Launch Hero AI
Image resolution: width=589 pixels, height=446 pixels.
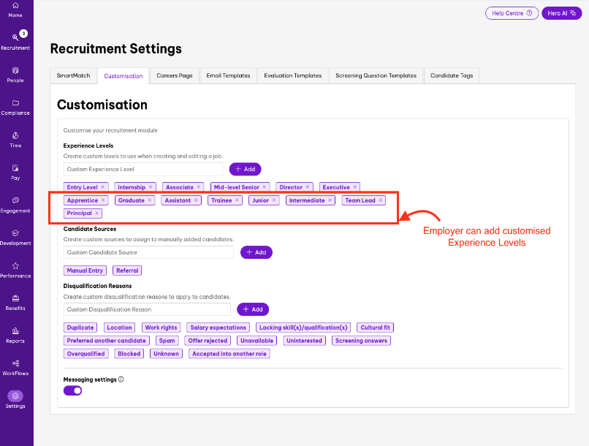[561, 13]
